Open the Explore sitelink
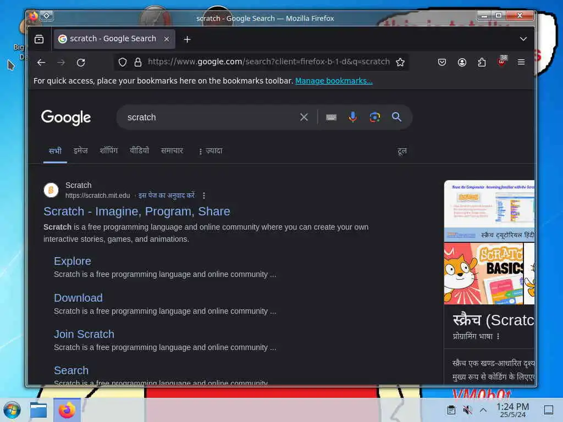 (x=73, y=261)
